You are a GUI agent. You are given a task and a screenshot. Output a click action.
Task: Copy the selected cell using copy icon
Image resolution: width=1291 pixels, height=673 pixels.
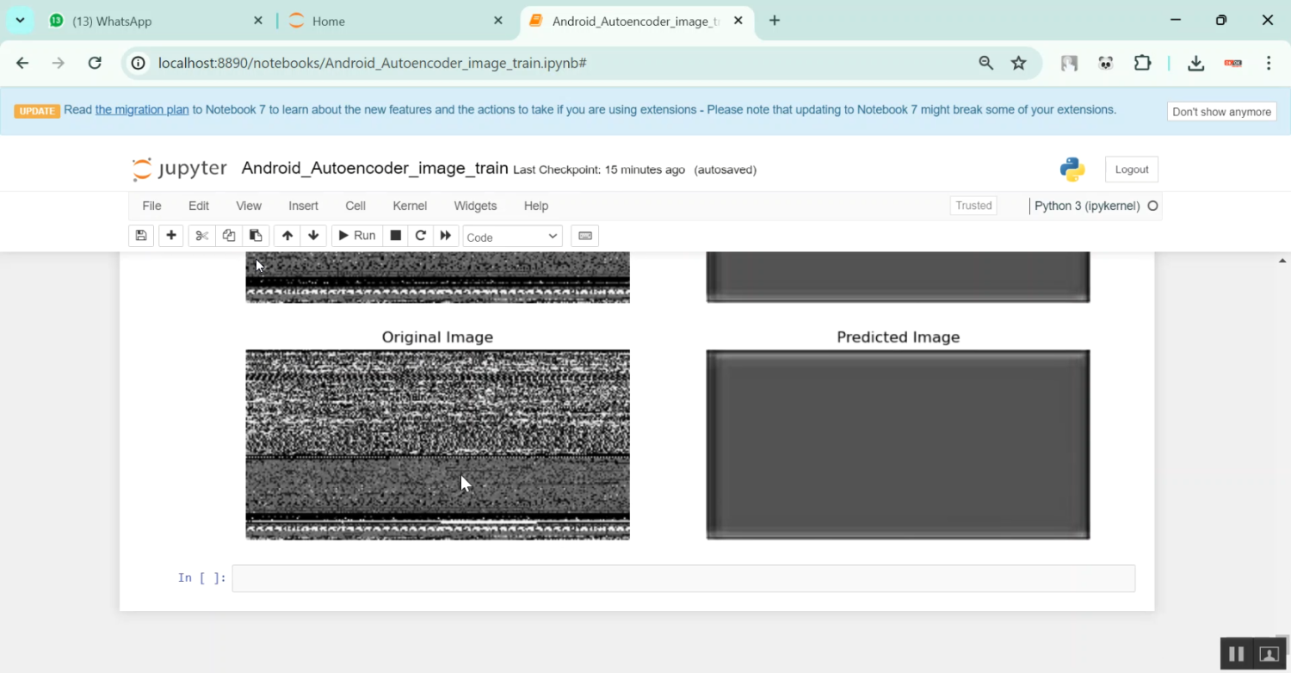(229, 235)
